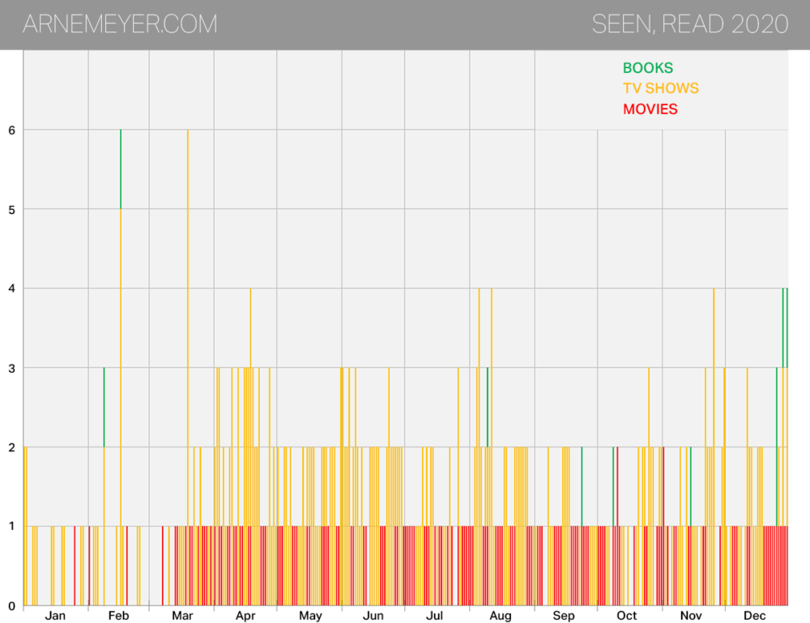810x623 pixels.
Task: Click the y-axis value 3
Action: coord(12,369)
